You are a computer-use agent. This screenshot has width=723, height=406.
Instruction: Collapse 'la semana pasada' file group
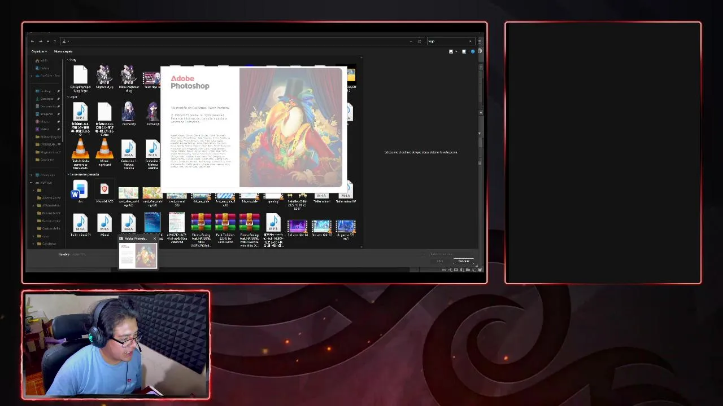point(68,174)
